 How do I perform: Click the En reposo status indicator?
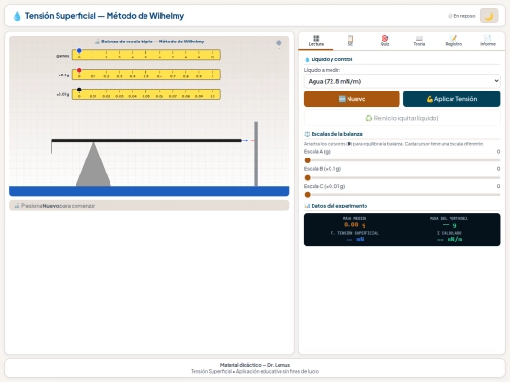(x=462, y=16)
